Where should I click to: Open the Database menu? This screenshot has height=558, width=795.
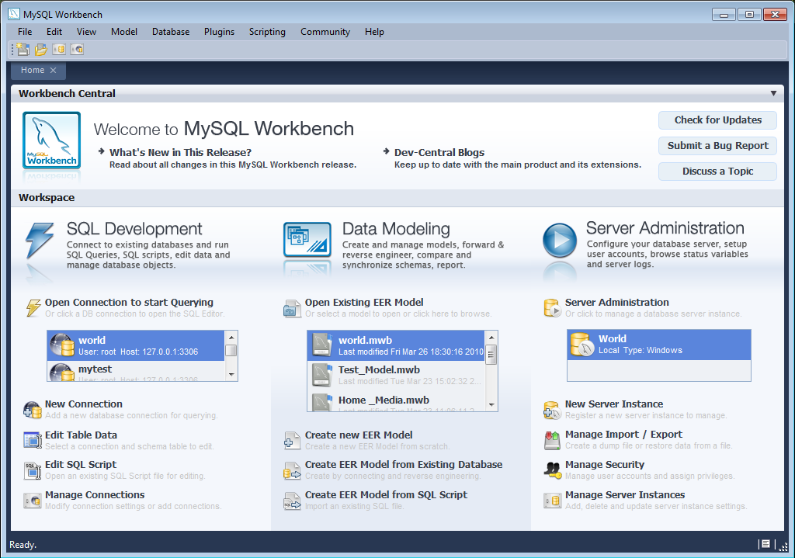171,32
